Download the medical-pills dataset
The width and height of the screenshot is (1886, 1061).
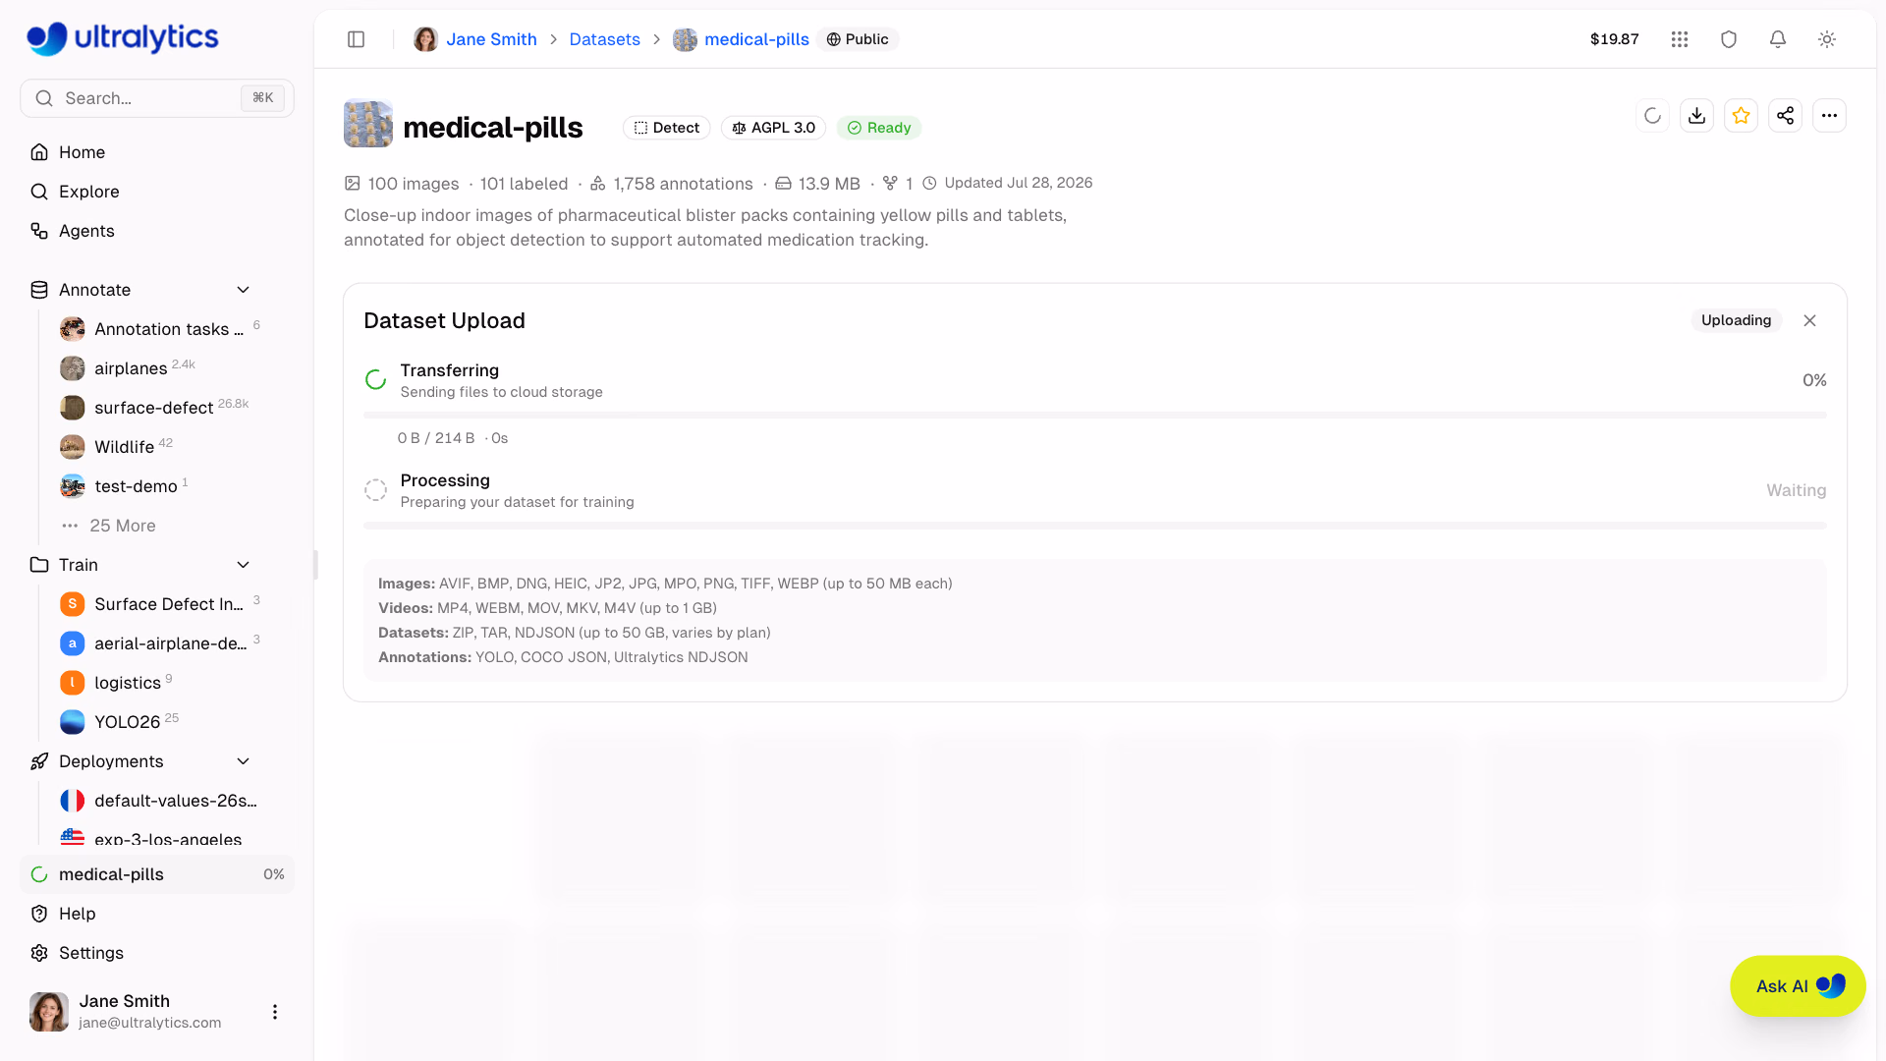pyautogui.click(x=1697, y=116)
